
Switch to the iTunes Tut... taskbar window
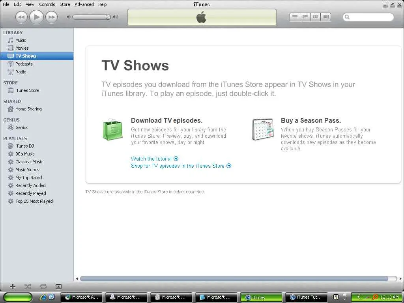tap(307, 297)
